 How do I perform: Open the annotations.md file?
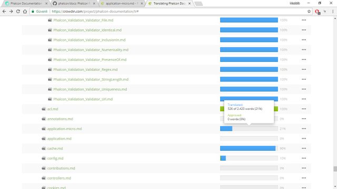click(x=60, y=119)
